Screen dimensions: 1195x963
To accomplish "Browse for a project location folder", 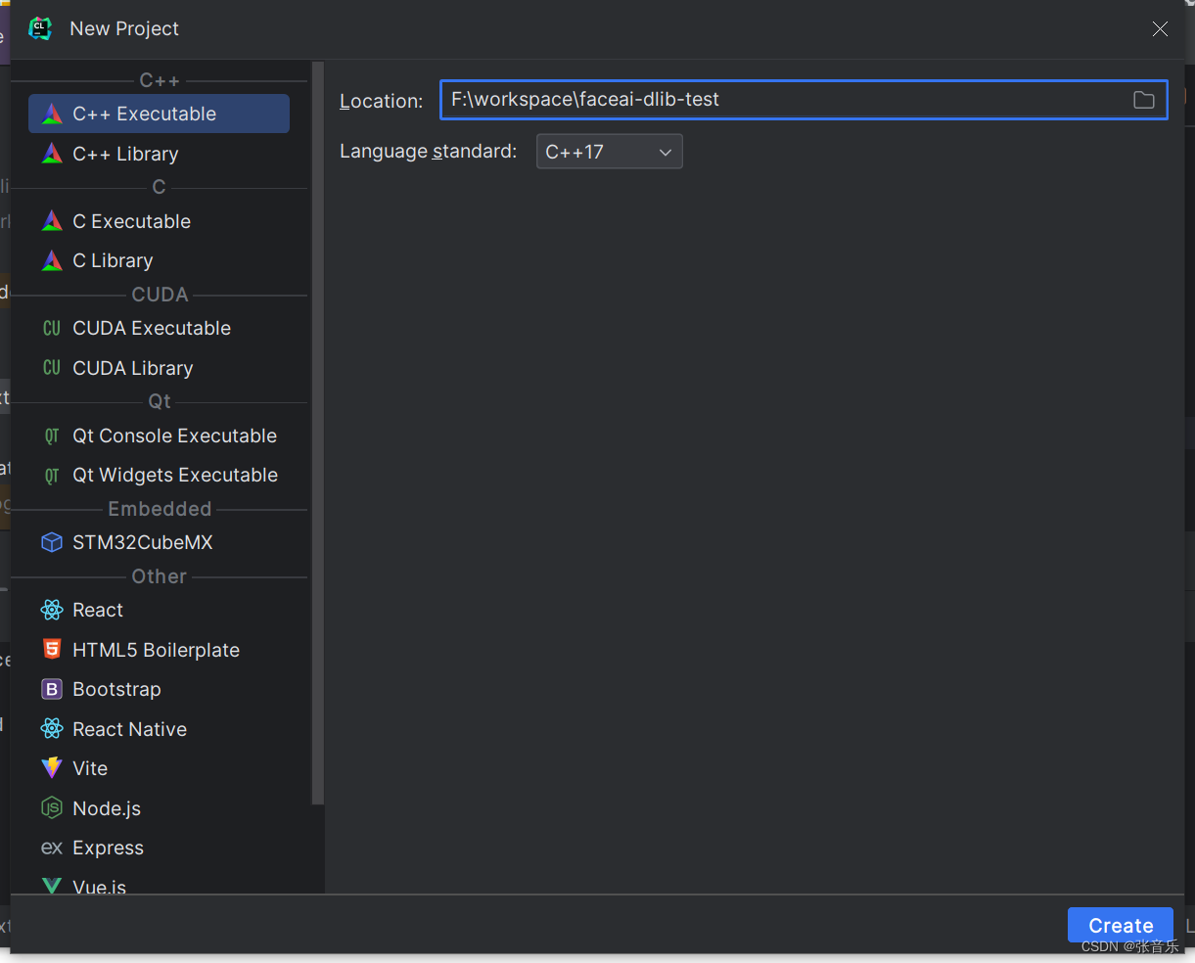I will (x=1144, y=99).
